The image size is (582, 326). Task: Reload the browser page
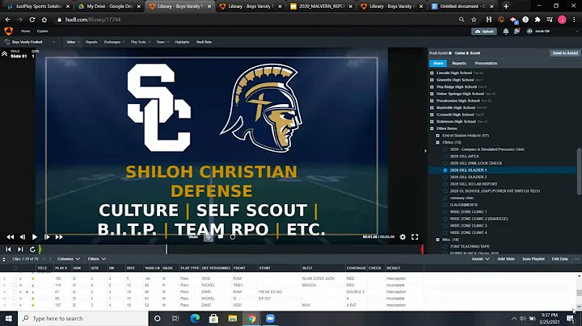(x=32, y=19)
